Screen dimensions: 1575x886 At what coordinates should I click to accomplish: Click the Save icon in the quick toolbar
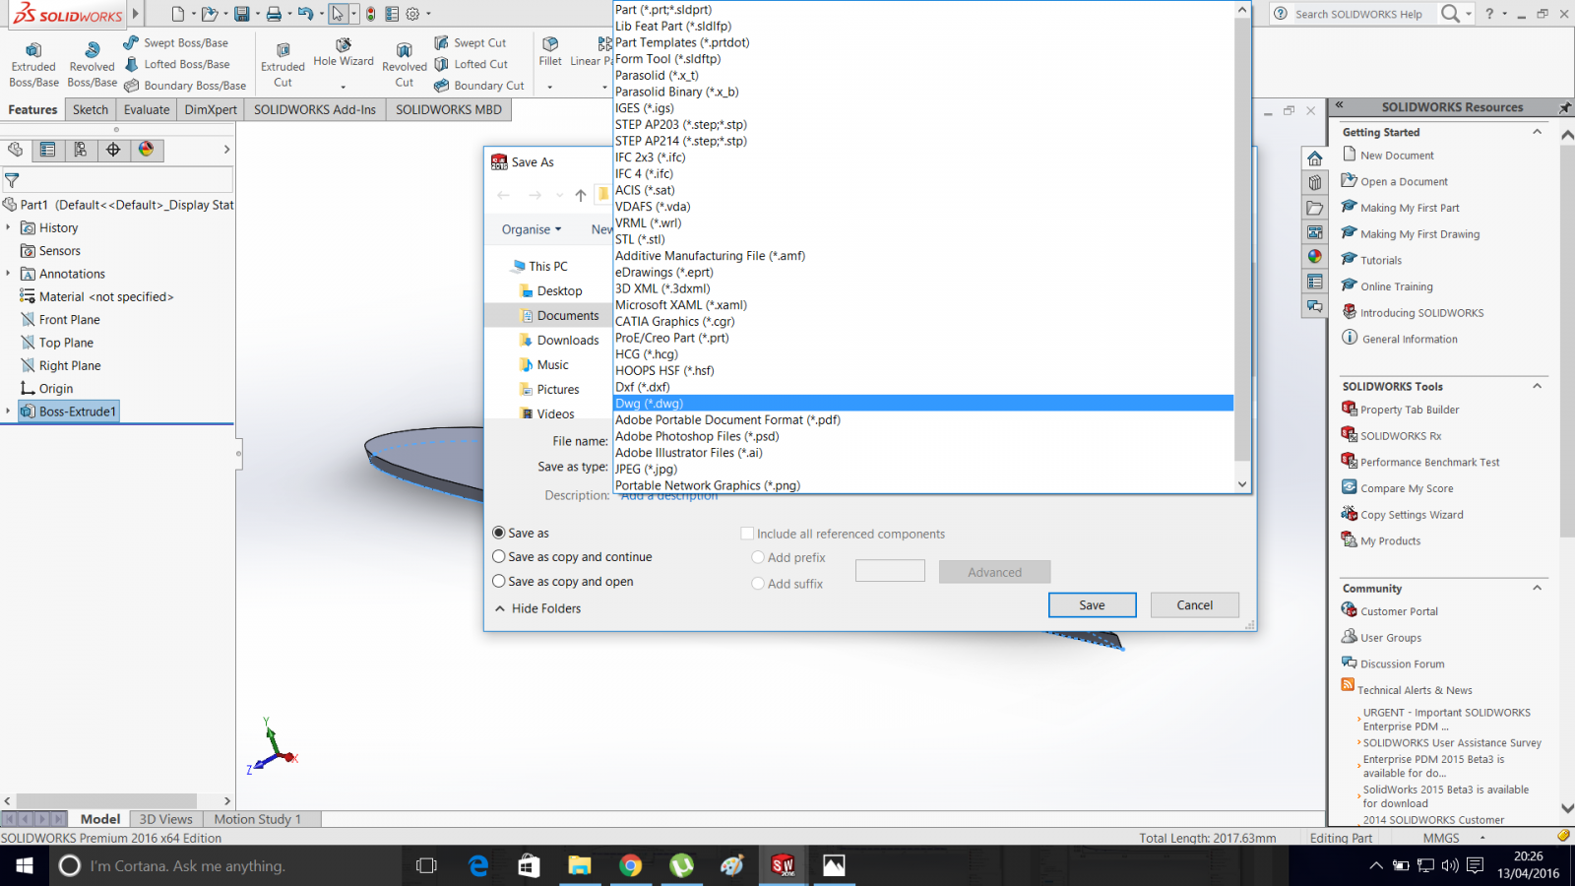click(x=241, y=14)
